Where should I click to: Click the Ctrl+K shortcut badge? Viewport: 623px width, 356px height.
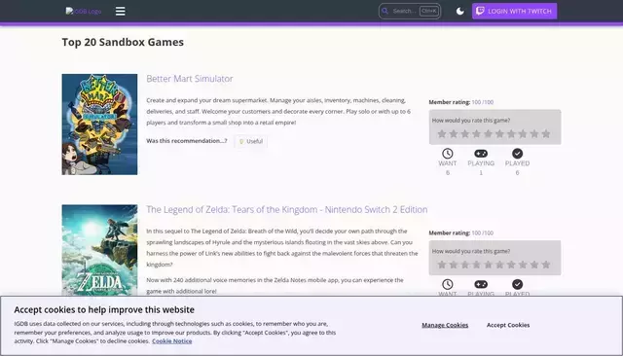pos(428,11)
